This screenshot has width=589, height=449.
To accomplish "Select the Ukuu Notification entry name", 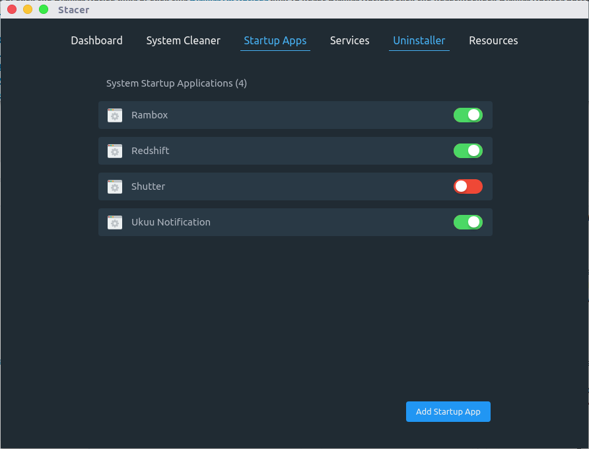I will [171, 222].
